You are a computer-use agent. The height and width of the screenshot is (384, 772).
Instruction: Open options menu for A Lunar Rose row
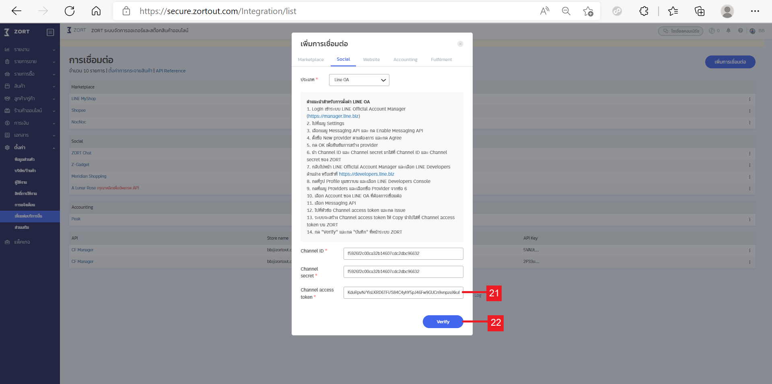tap(749, 188)
